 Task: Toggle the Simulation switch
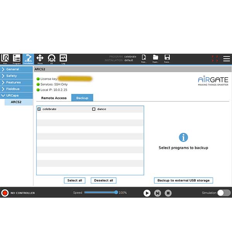[x=223, y=193]
